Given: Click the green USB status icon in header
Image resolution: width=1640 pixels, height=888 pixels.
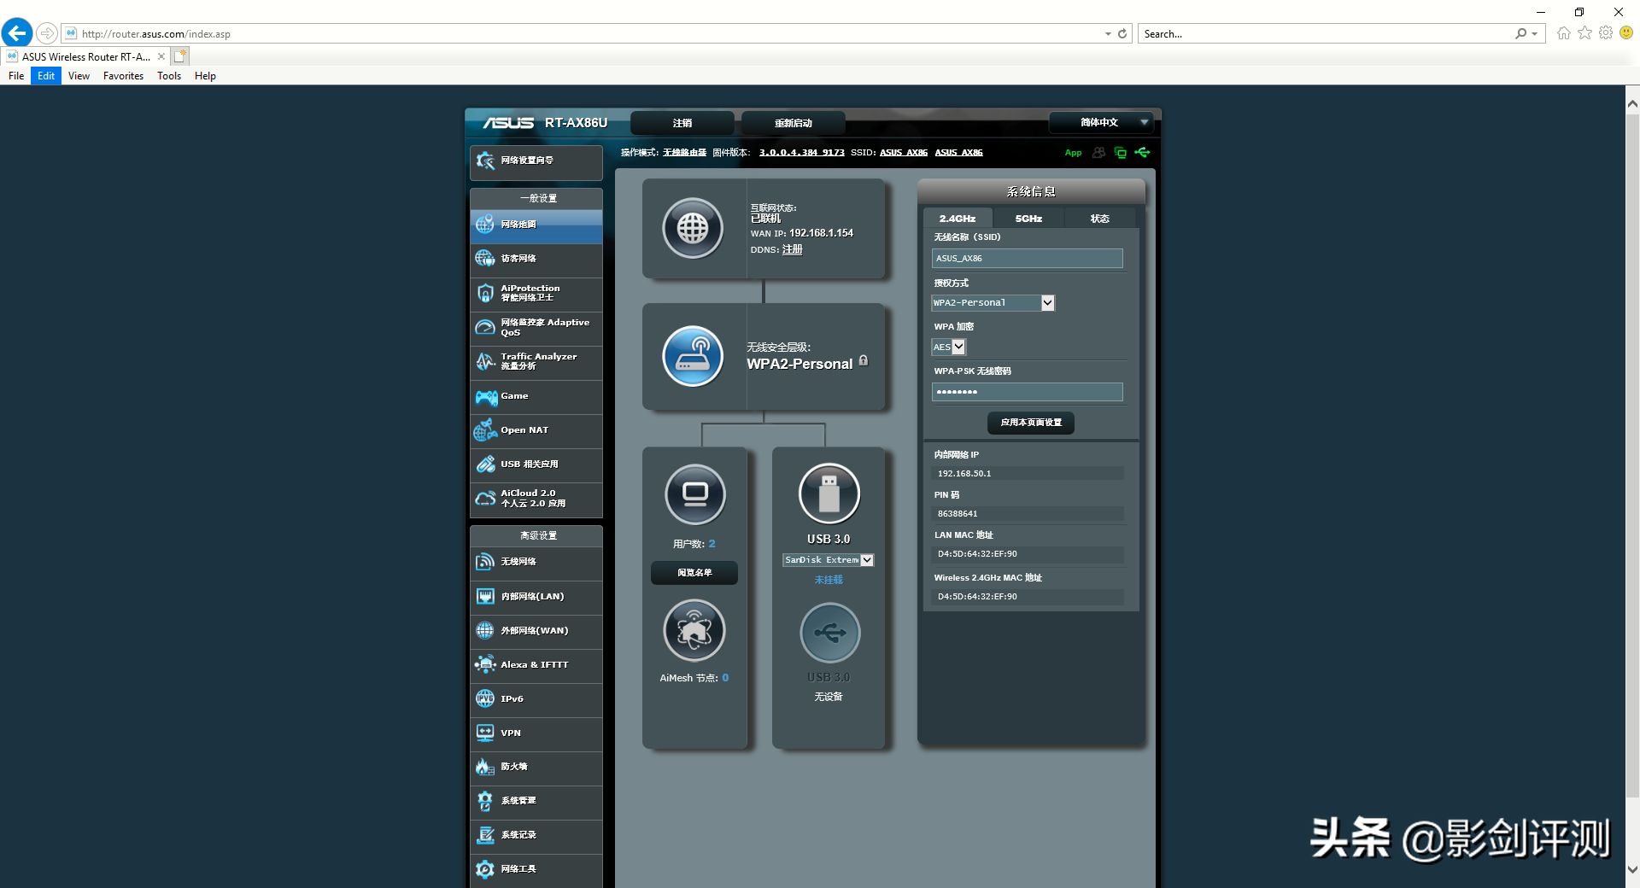Looking at the screenshot, I should (x=1142, y=153).
